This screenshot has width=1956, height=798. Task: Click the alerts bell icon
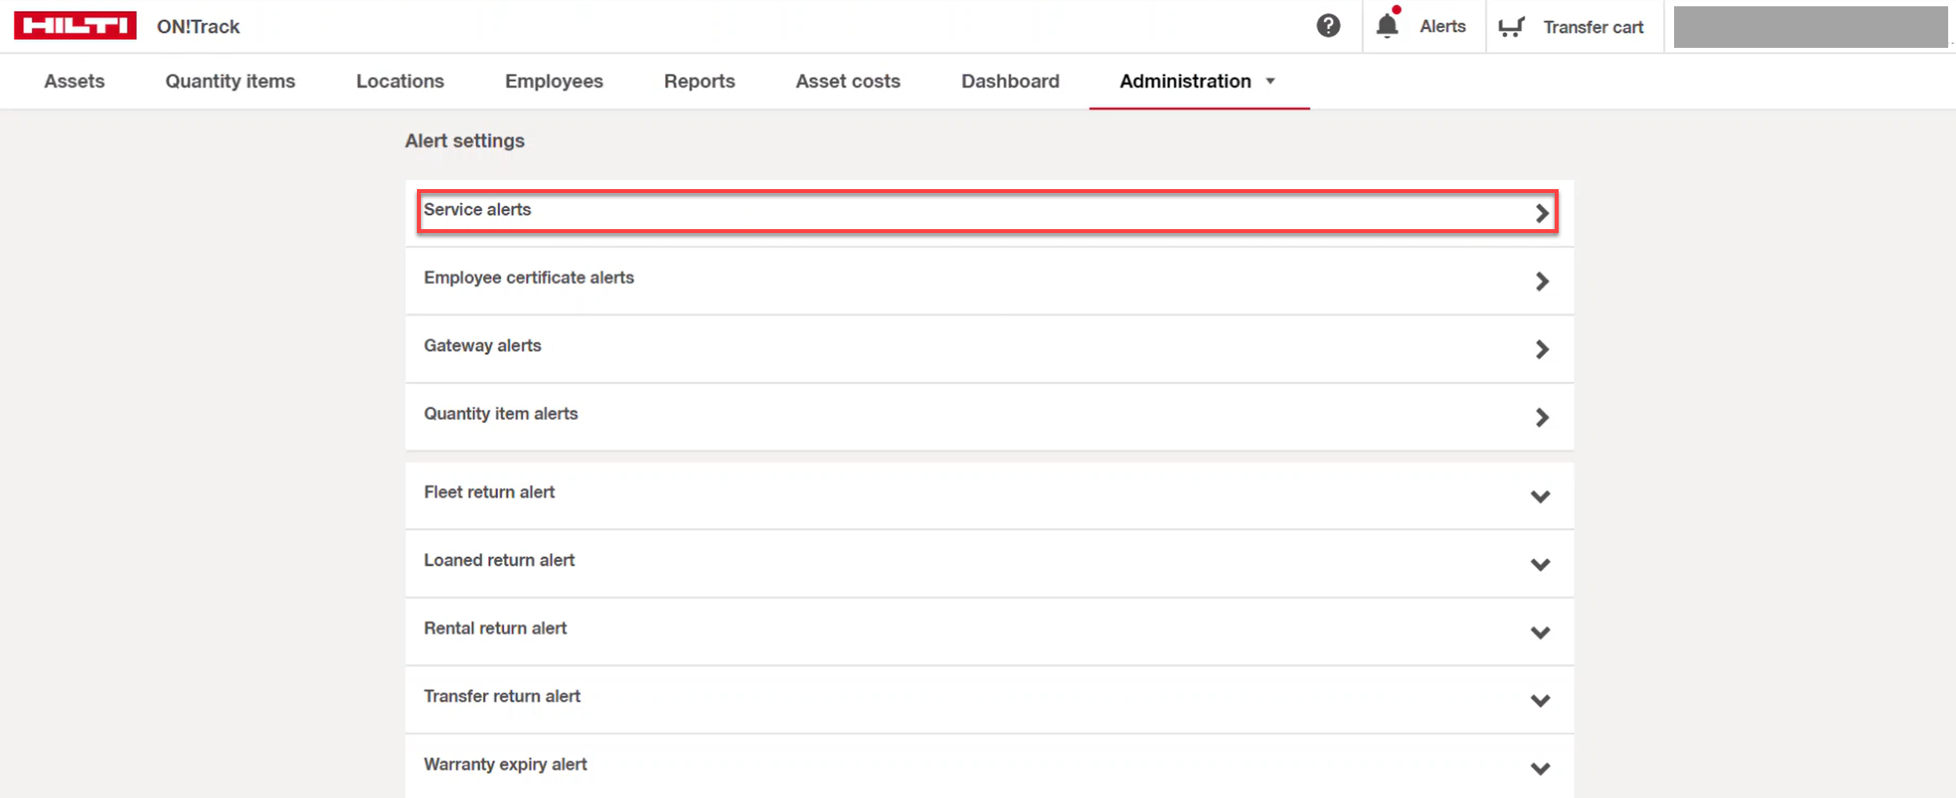point(1387,26)
